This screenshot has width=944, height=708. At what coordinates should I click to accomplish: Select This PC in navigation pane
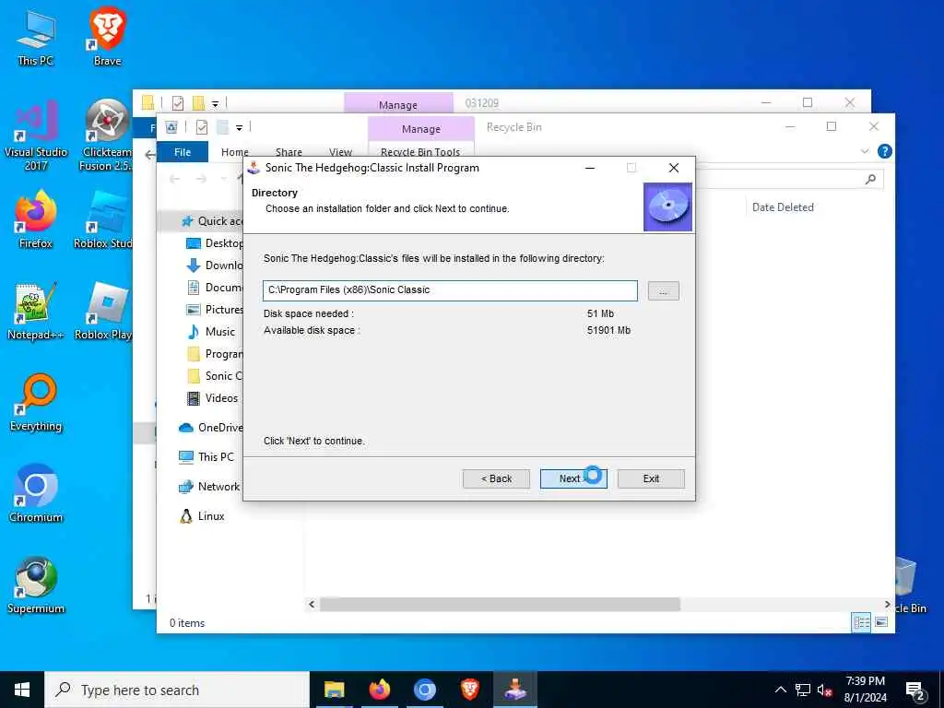click(206, 457)
